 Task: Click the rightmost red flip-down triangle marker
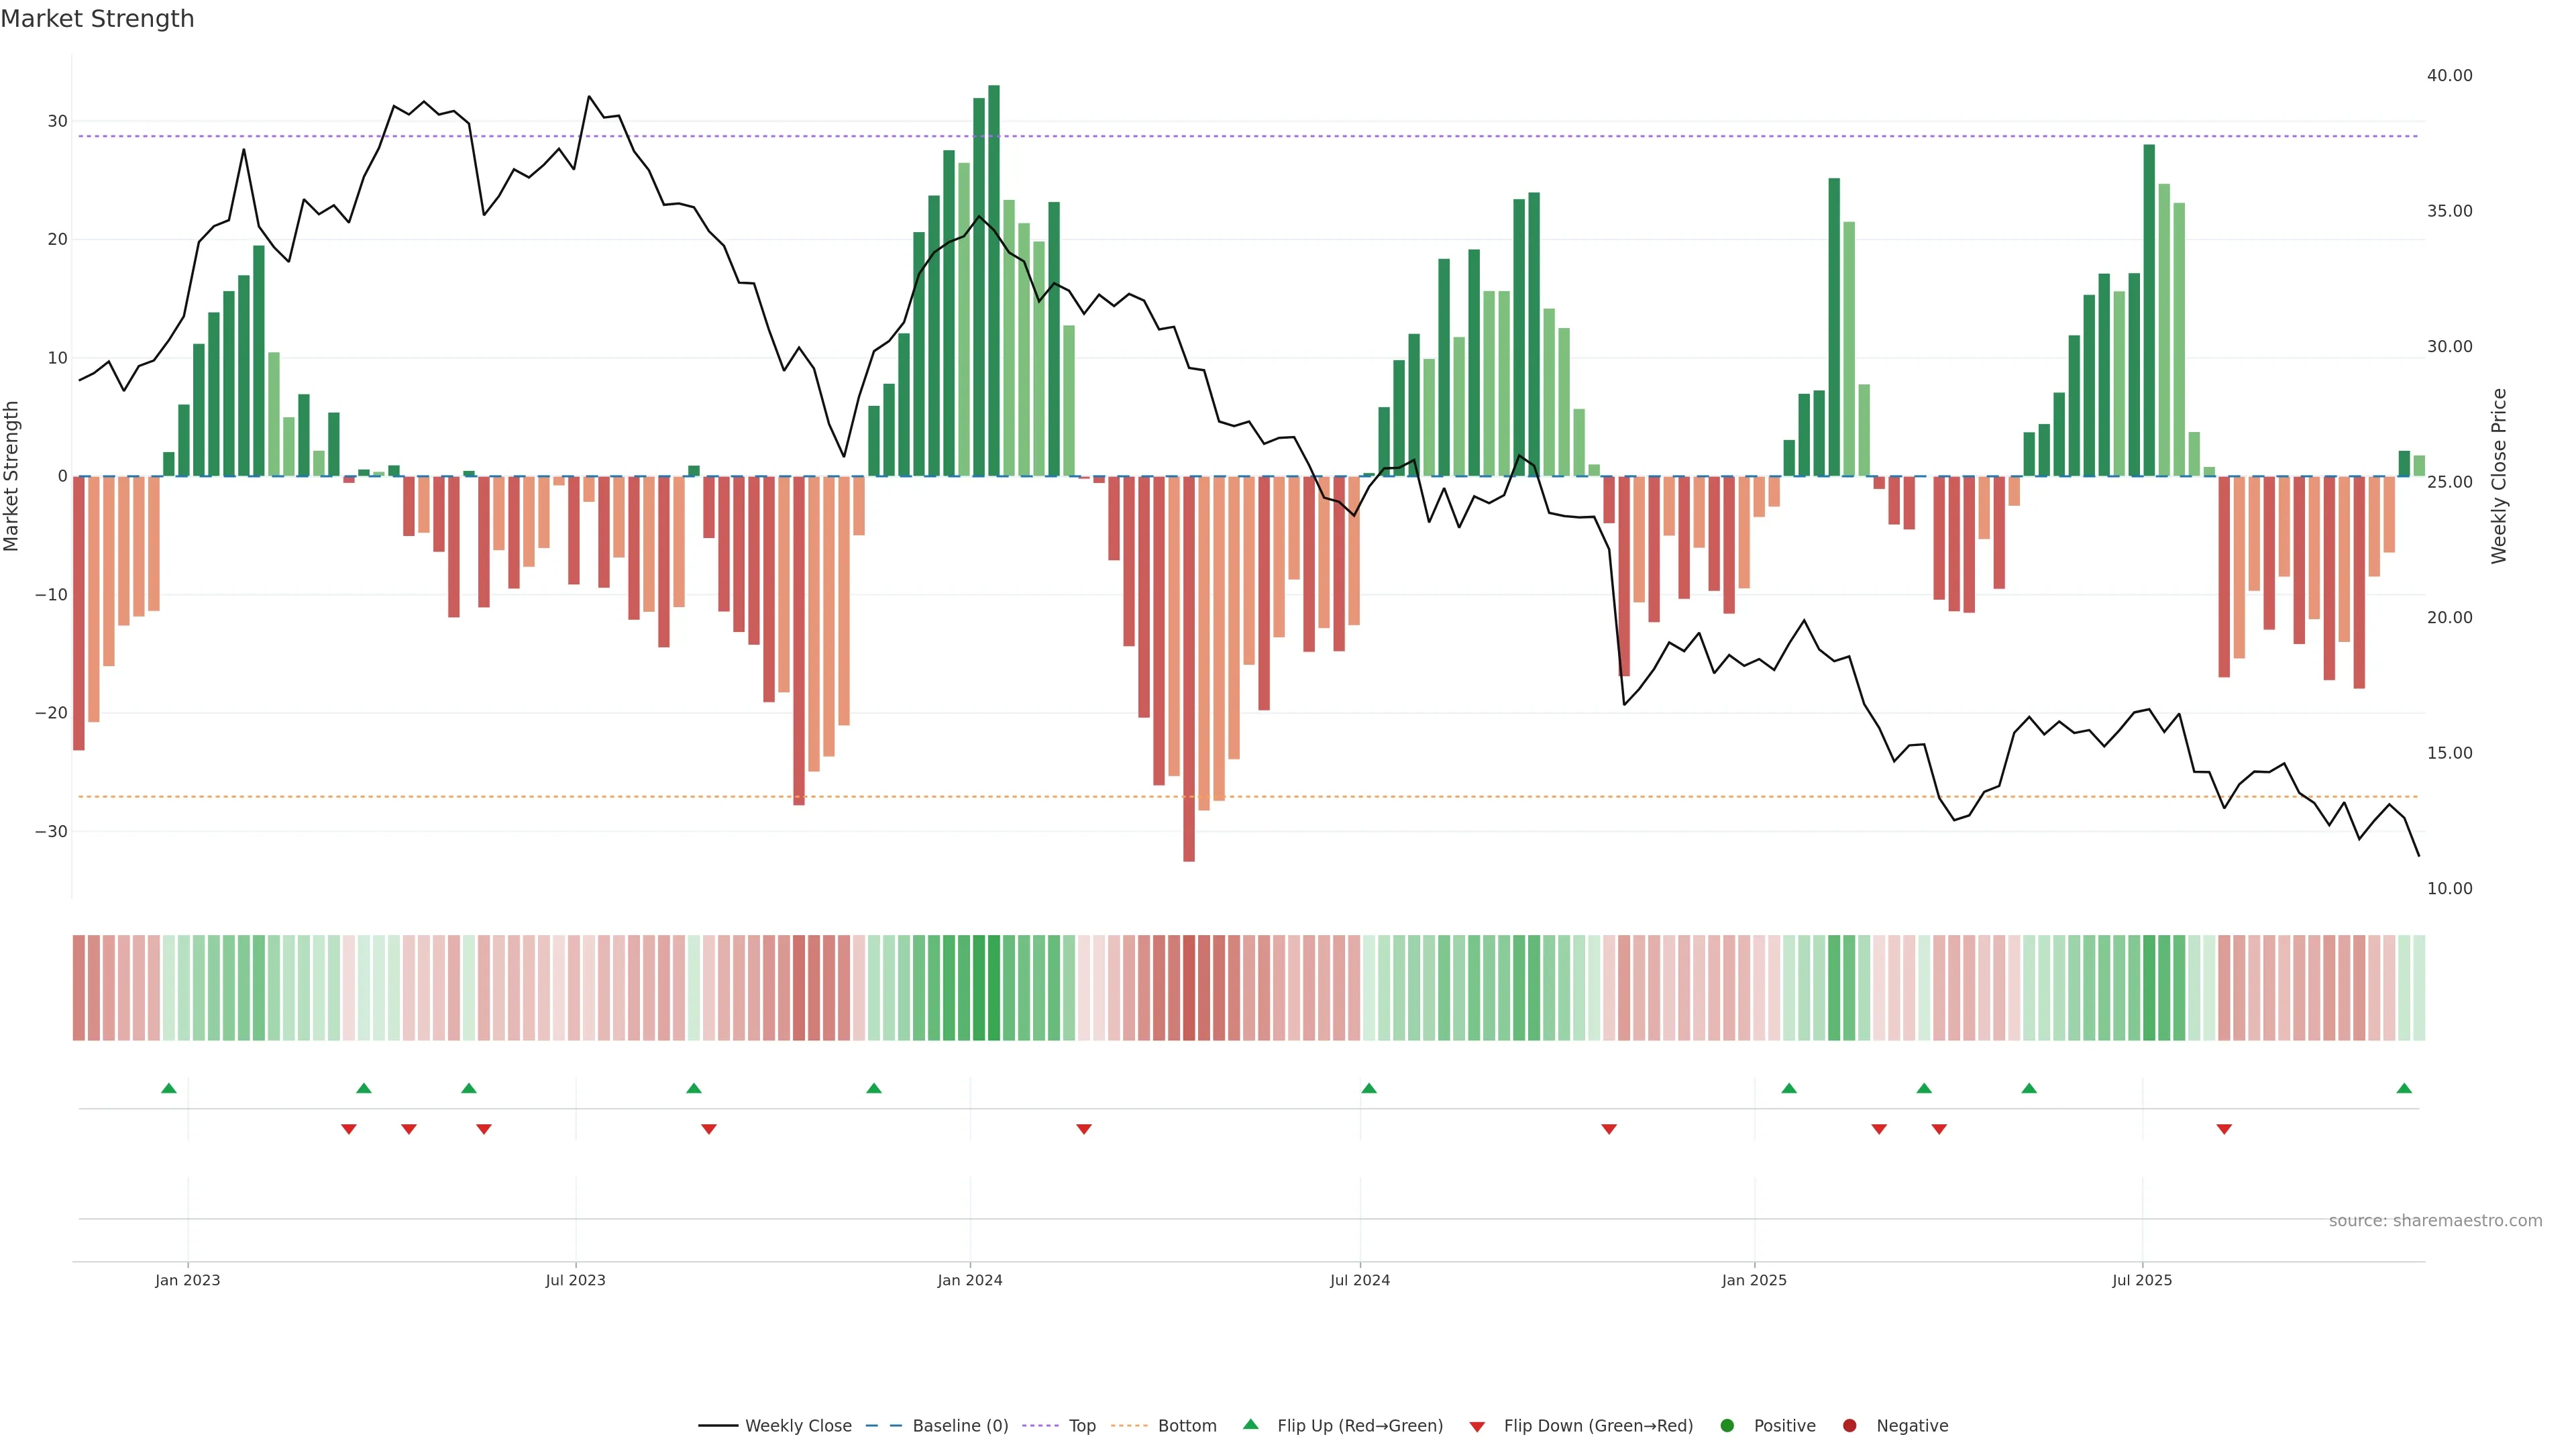2224,1129
